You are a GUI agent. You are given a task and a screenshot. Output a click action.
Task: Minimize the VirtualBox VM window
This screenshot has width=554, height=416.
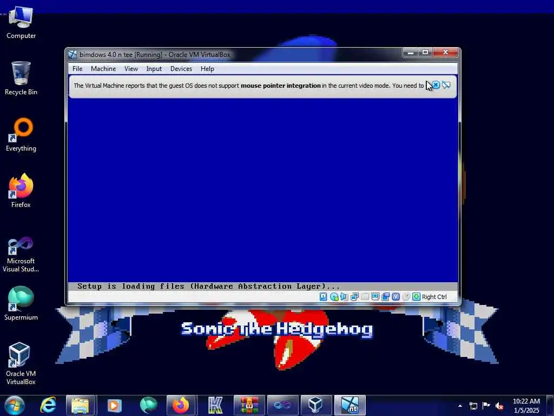tap(411, 53)
